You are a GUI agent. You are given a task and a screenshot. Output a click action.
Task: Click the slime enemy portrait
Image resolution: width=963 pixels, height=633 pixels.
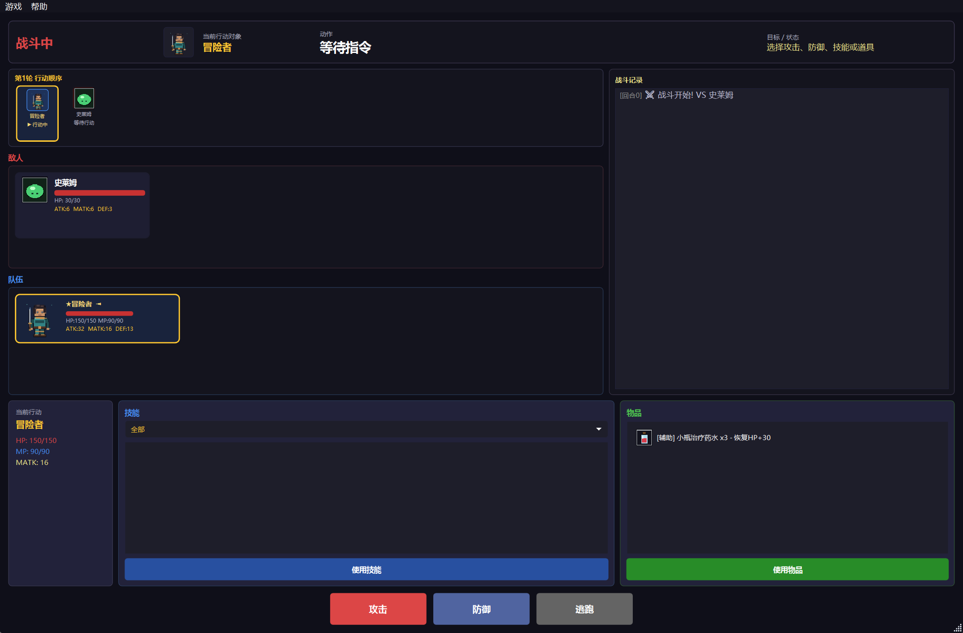click(x=35, y=190)
